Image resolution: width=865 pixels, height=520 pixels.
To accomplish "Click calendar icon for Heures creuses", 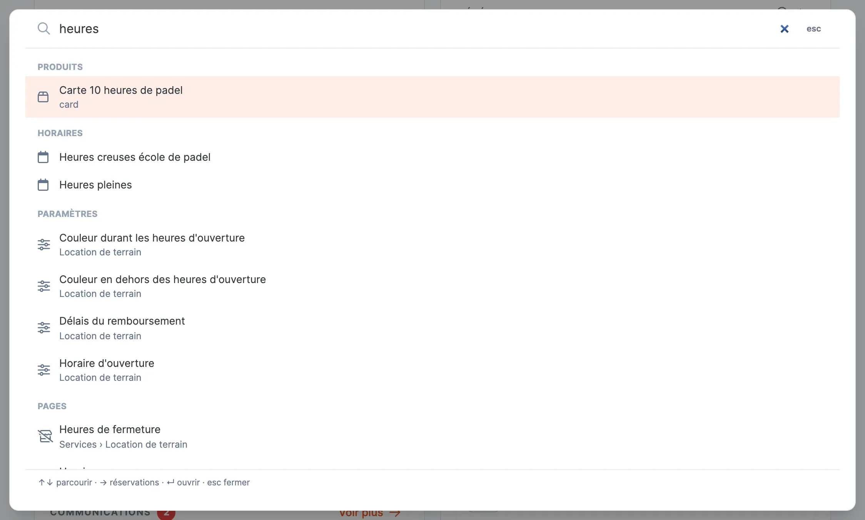I will pos(43,157).
